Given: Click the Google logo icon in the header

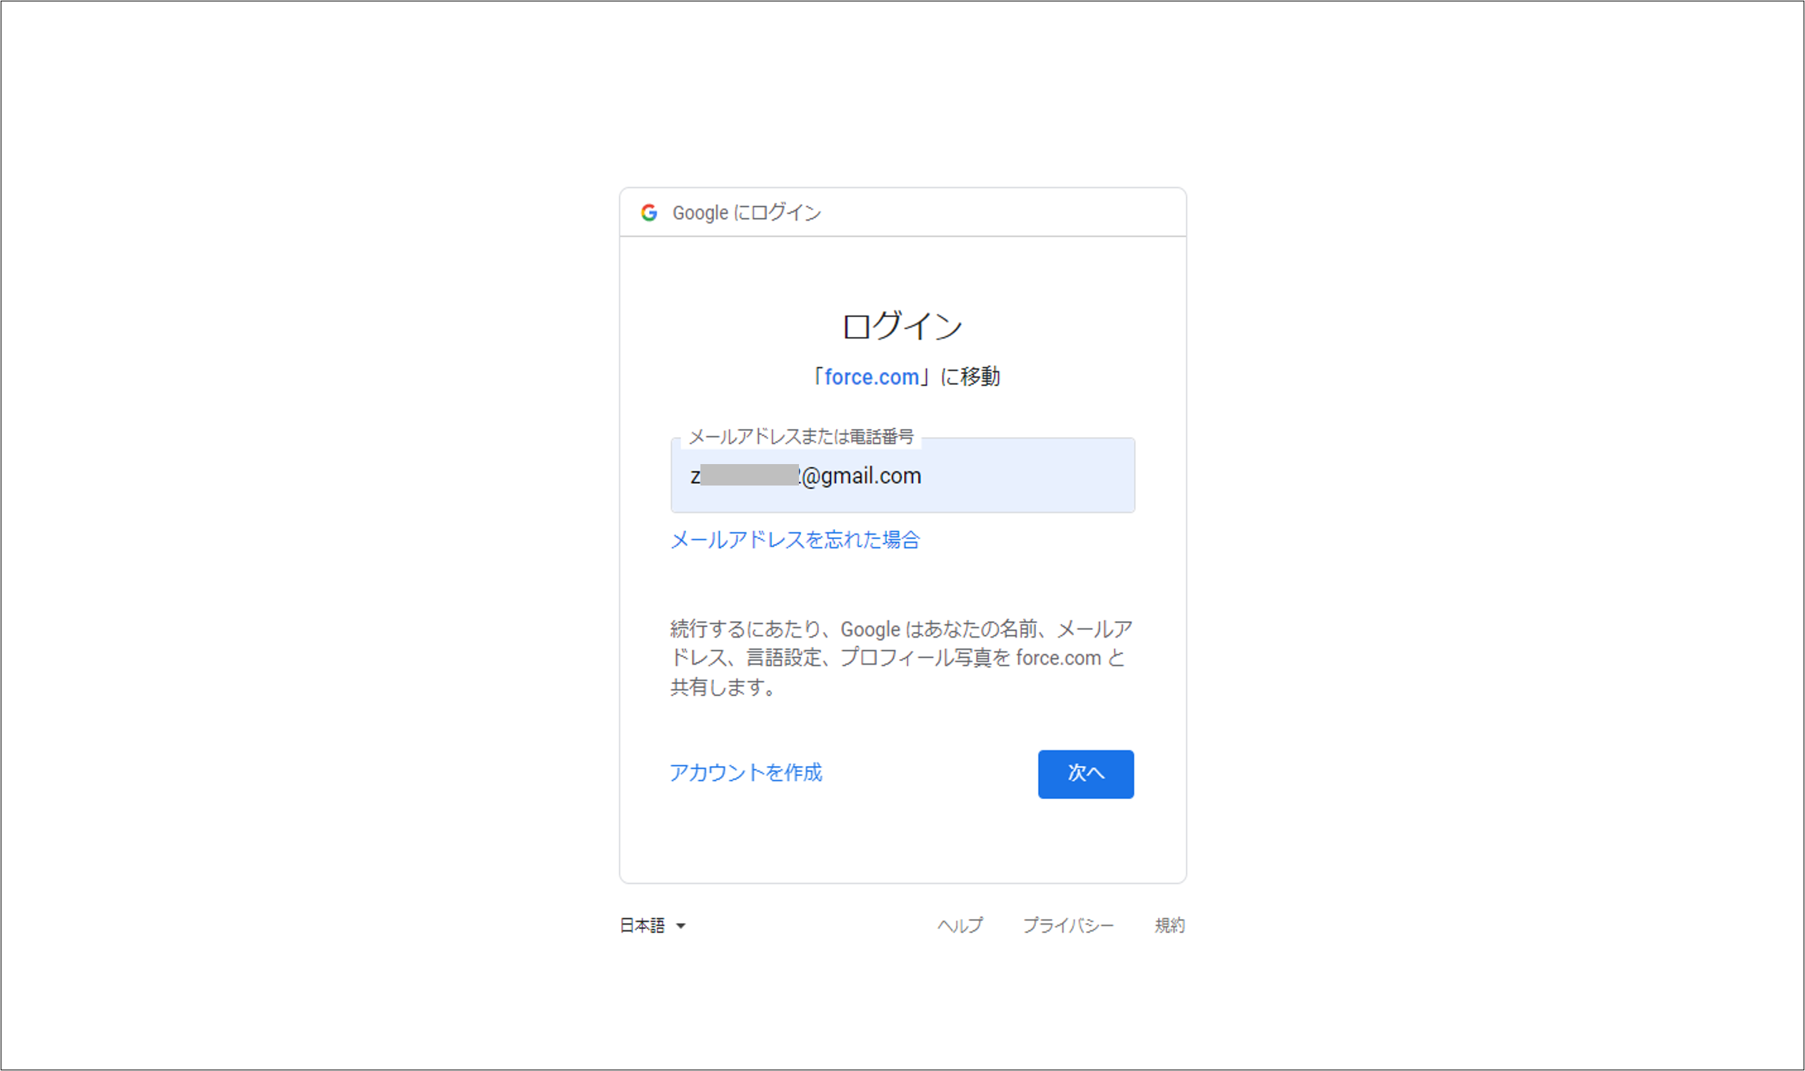Looking at the screenshot, I should (649, 212).
